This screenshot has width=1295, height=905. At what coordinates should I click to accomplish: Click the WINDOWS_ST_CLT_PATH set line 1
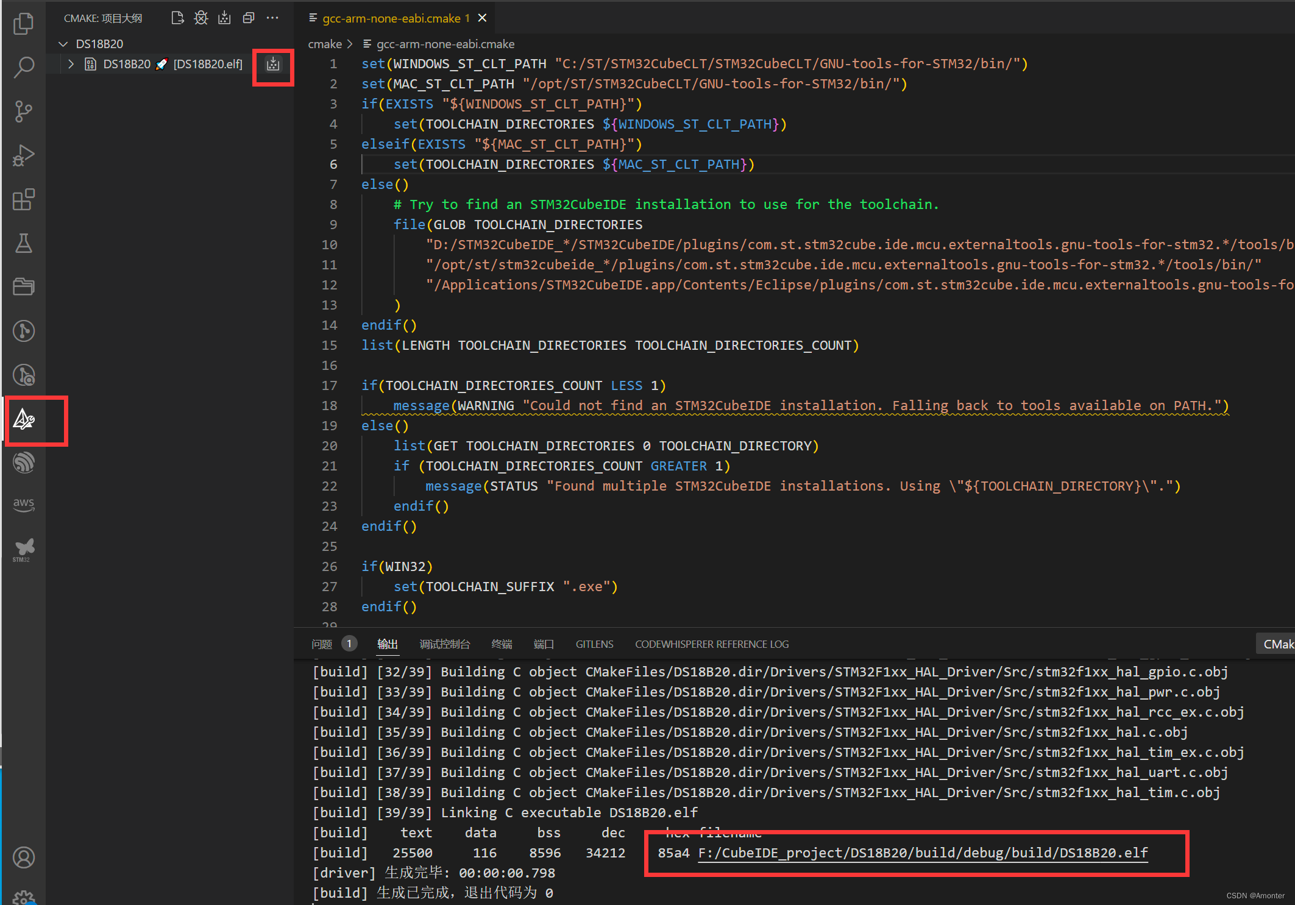[x=695, y=63]
